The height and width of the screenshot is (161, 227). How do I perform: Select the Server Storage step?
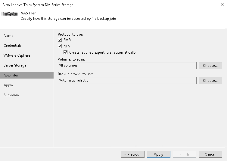pos(15,65)
